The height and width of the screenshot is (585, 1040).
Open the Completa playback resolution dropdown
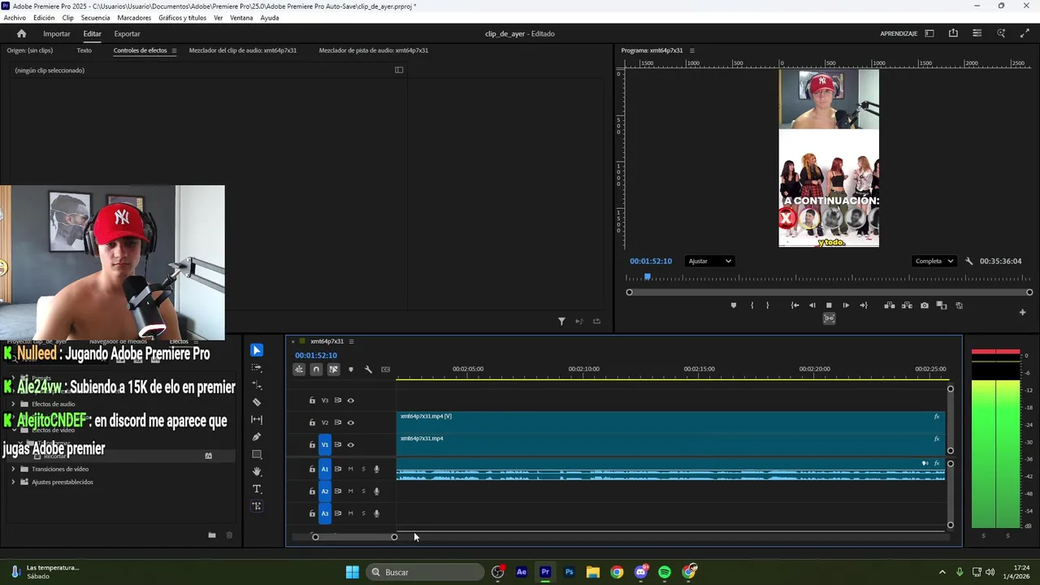[x=933, y=261]
